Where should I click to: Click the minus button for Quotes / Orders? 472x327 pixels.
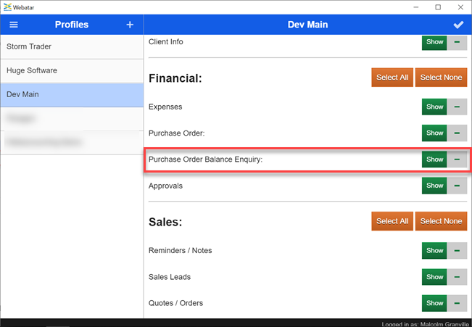point(457,303)
